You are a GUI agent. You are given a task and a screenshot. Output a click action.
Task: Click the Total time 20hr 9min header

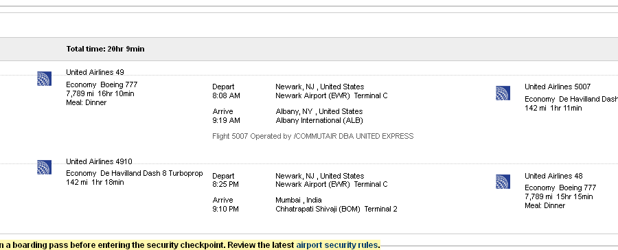pos(105,49)
